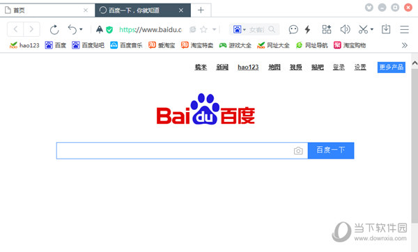Reload the page with the refresh icon
The image size is (418, 252).
[54, 29]
